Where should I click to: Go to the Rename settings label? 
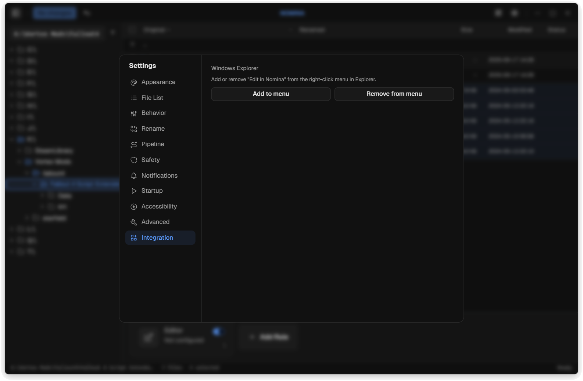(153, 128)
